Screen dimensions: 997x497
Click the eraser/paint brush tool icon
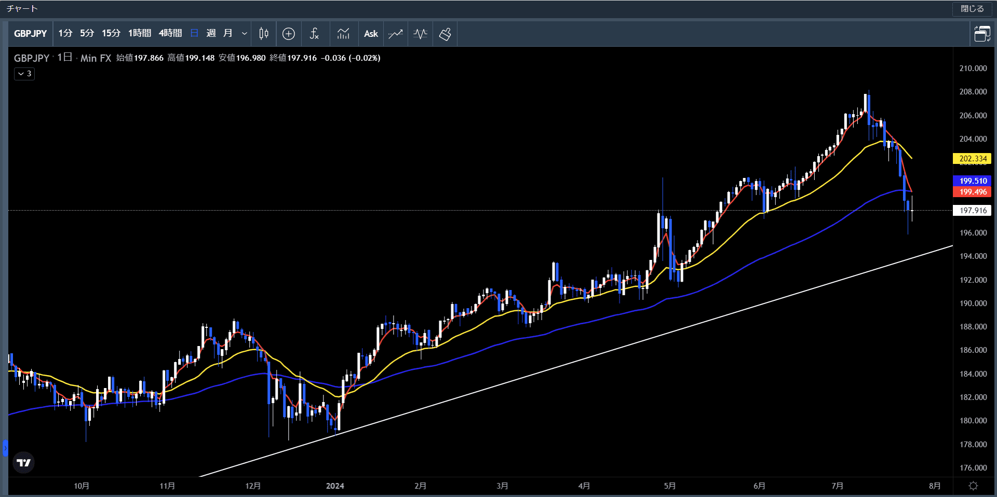point(445,34)
